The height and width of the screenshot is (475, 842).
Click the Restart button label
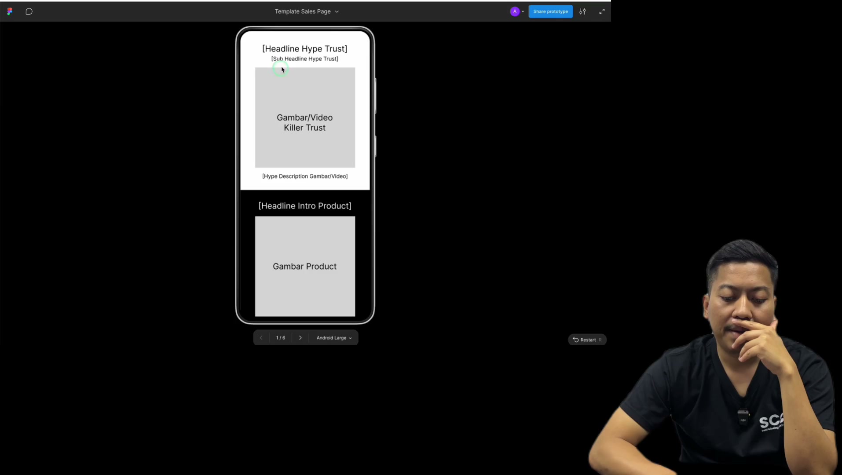pyautogui.click(x=588, y=340)
